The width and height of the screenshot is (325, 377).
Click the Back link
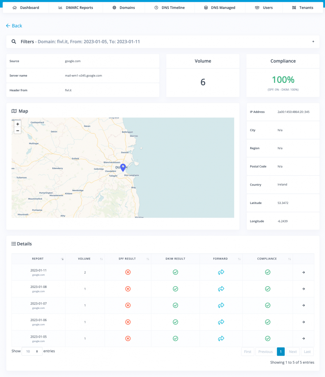[x=14, y=26]
